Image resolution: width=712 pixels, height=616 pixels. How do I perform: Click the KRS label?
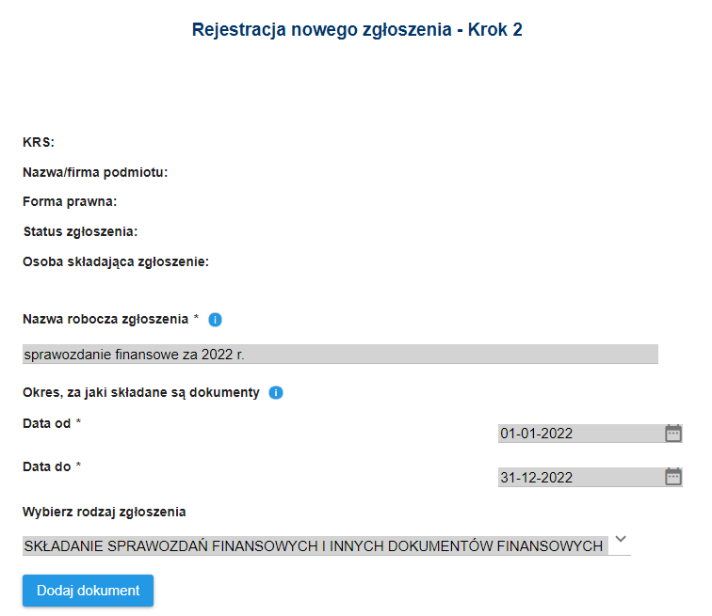tap(39, 143)
